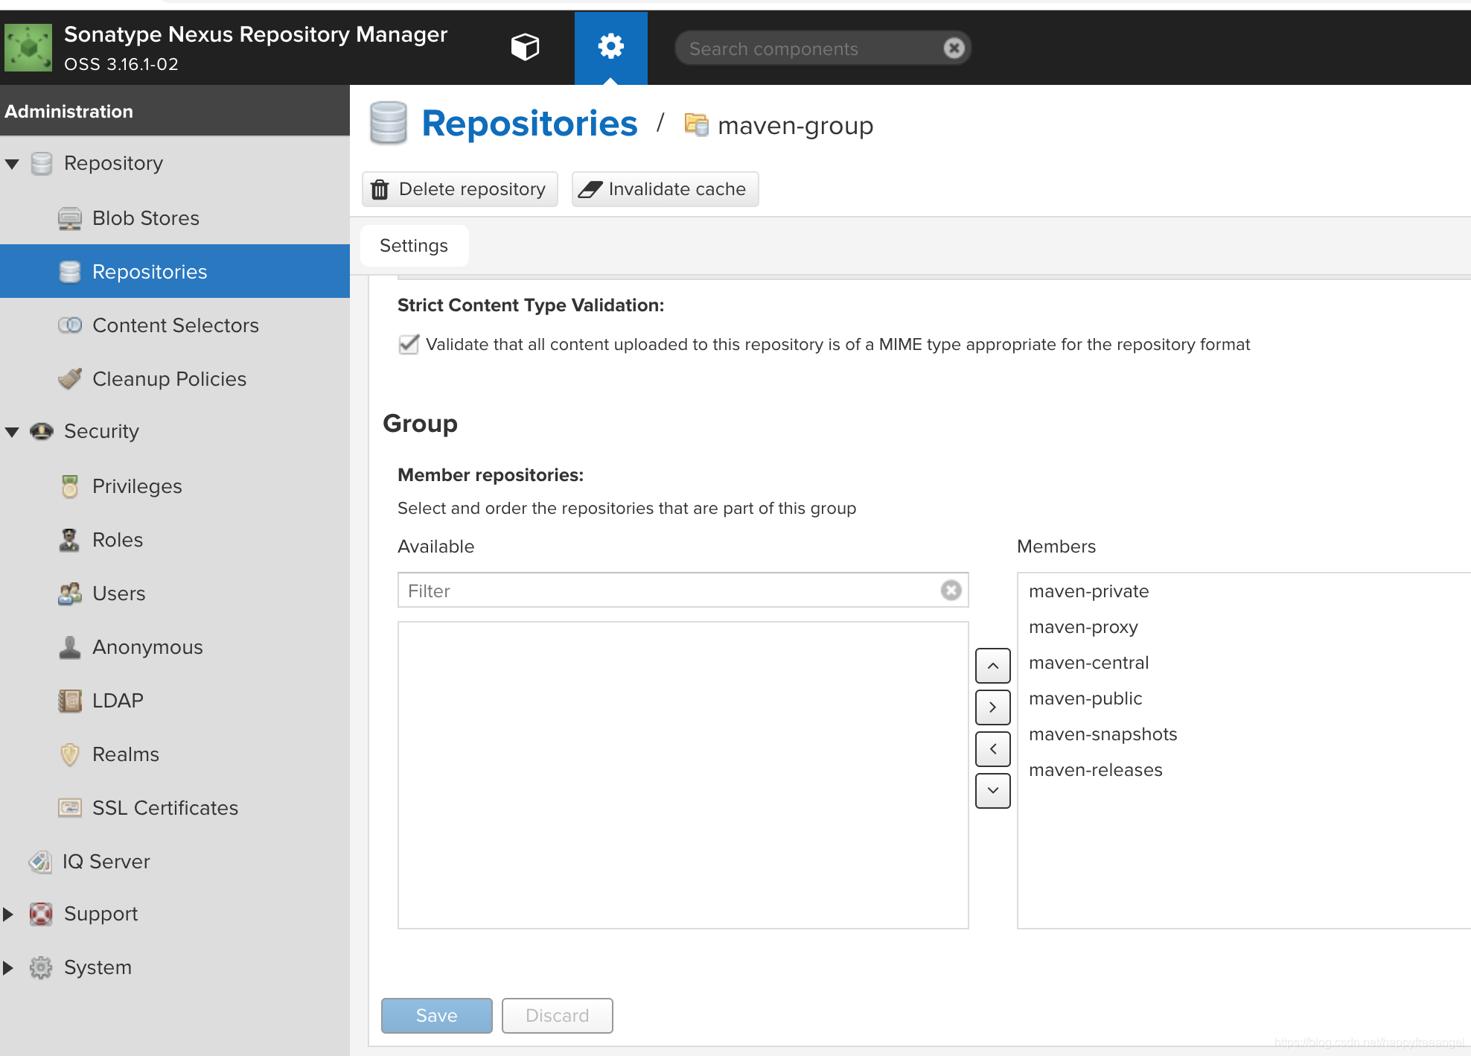The image size is (1471, 1056).
Task: Click the Save button
Action: click(437, 1016)
